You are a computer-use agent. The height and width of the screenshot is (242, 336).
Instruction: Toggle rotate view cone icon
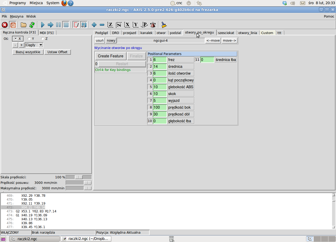[153, 25]
